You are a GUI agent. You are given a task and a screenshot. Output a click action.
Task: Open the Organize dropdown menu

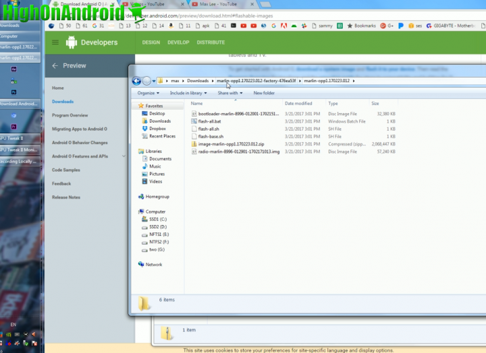pyautogui.click(x=148, y=93)
